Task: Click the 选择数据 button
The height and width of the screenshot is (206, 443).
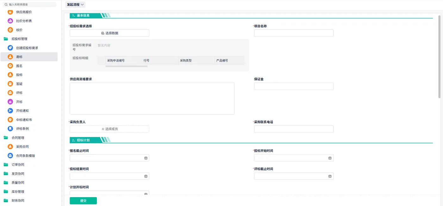Action: 109,33
